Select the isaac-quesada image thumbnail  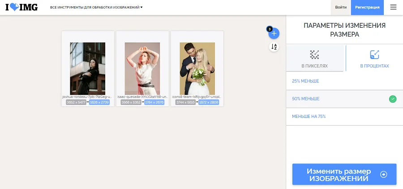point(142,68)
